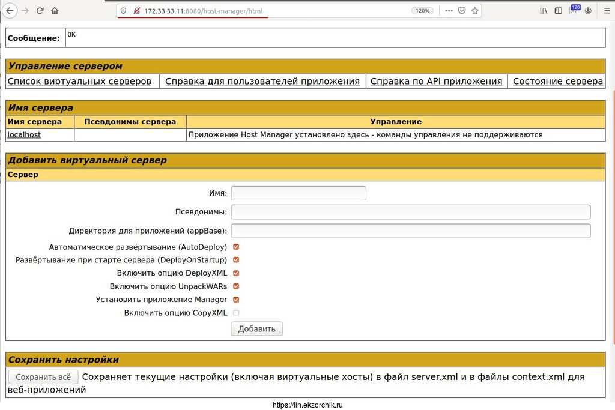Screen dimensions: 615x410
Task: Click the 'Имя' text input field
Action: [298, 193]
